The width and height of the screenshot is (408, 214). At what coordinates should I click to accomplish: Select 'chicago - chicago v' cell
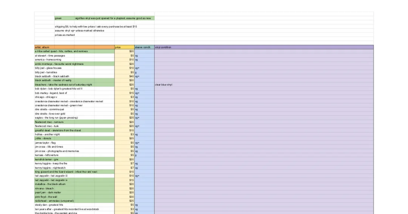click(x=74, y=97)
